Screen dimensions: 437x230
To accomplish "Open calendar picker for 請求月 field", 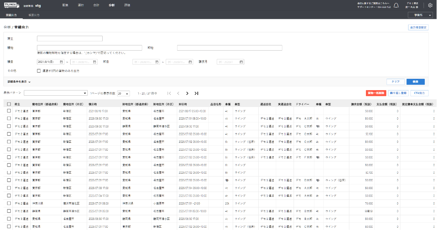I will 241,62.
